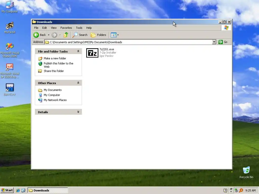Click the My Computer link text
This screenshot has width=259, height=194.
[x=52, y=95]
